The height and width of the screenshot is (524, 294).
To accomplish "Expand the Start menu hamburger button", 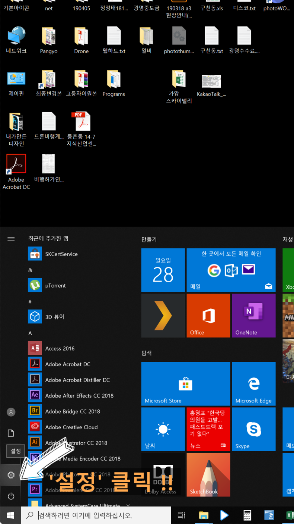I will click(11, 239).
